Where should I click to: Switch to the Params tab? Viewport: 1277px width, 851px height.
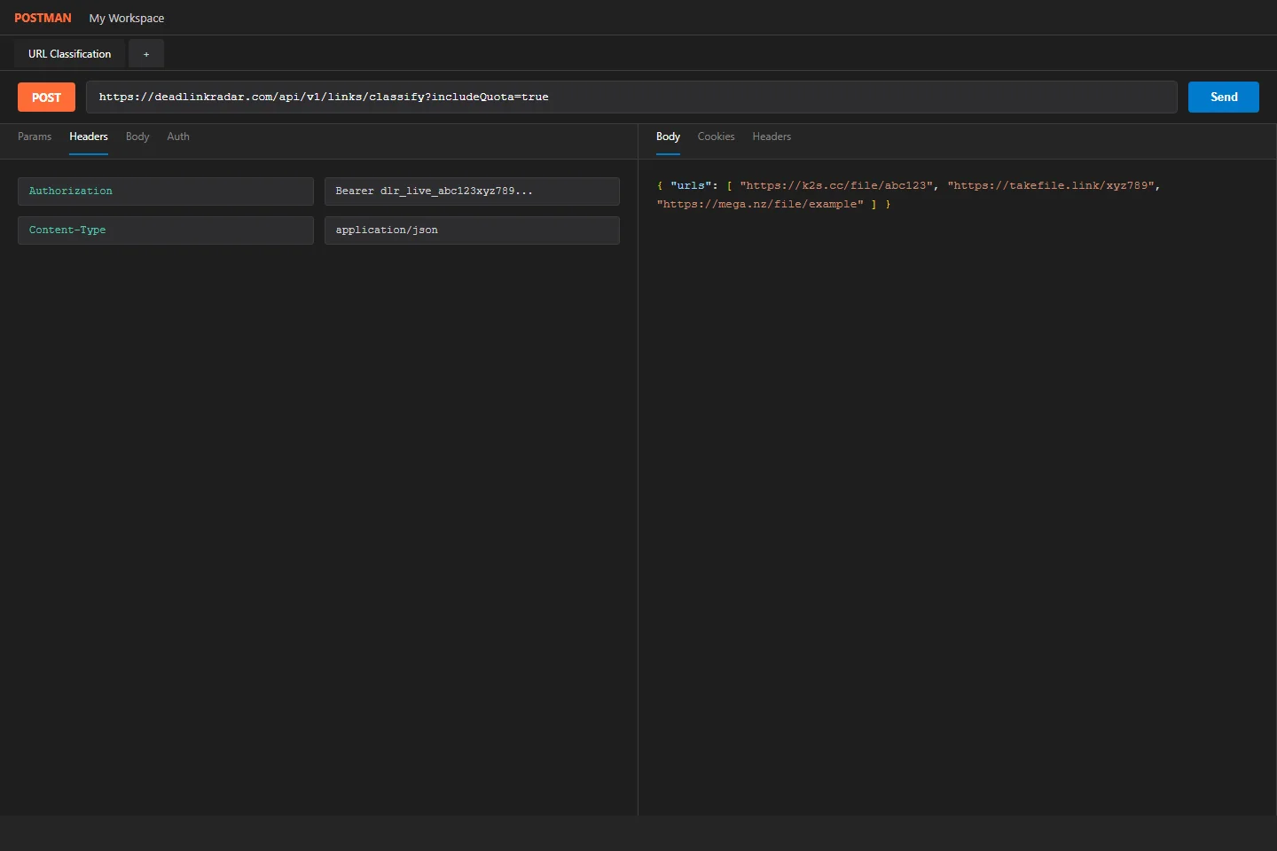[x=35, y=137]
